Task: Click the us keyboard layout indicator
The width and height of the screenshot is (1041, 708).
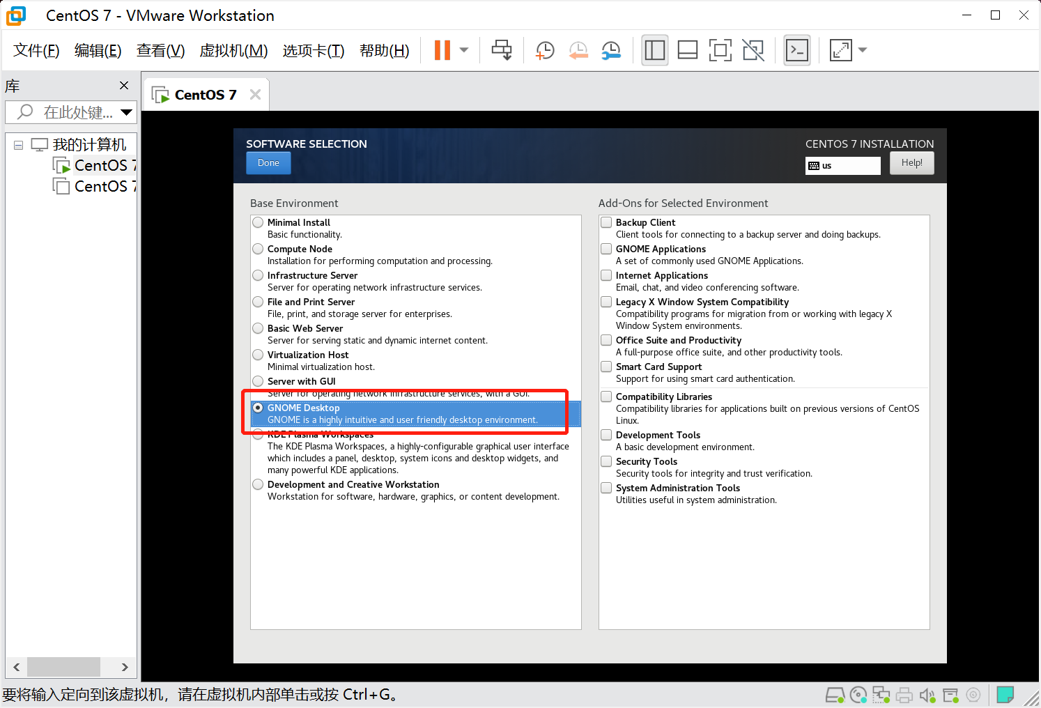Action: click(x=843, y=166)
